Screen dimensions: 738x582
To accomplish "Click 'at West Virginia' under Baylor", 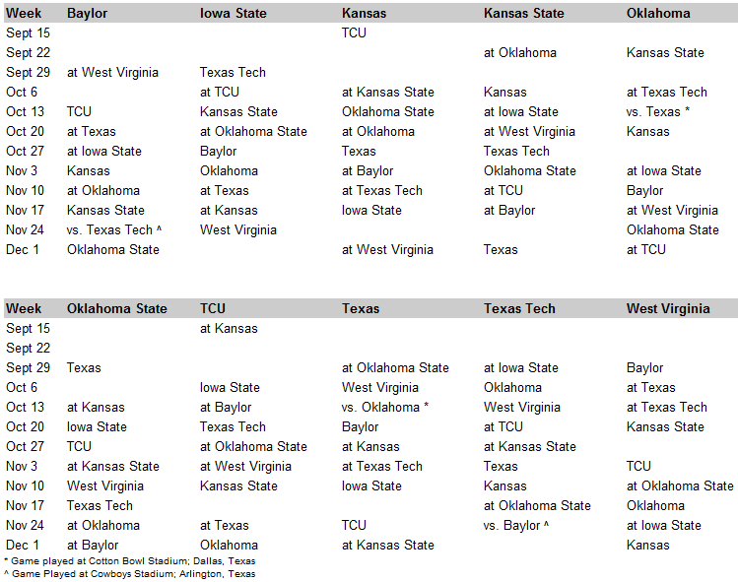I will (x=112, y=73).
